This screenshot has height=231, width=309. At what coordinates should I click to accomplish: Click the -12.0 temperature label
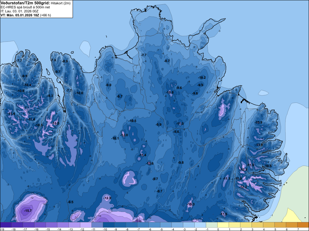124,135
